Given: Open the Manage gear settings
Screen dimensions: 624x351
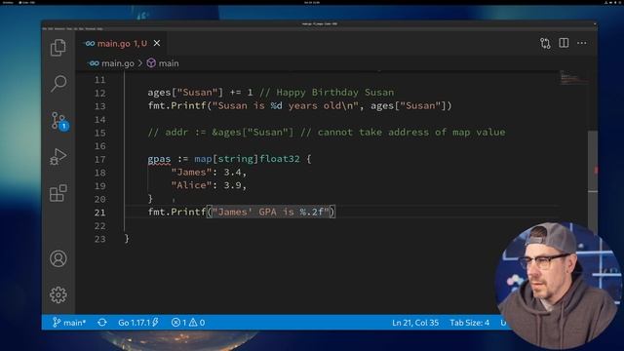Looking at the screenshot, I should pos(58,294).
